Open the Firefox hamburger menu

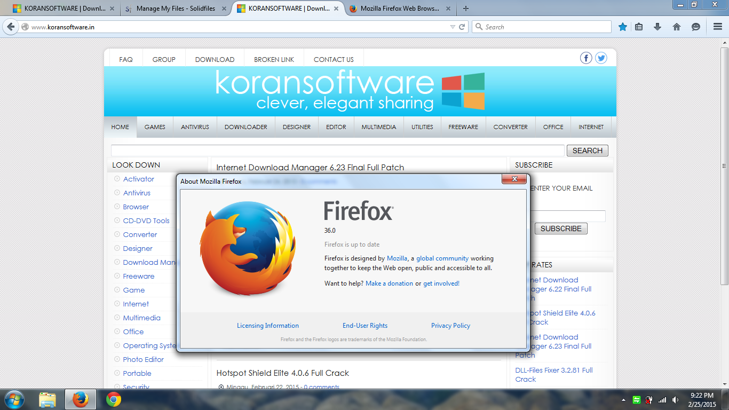pos(718,27)
